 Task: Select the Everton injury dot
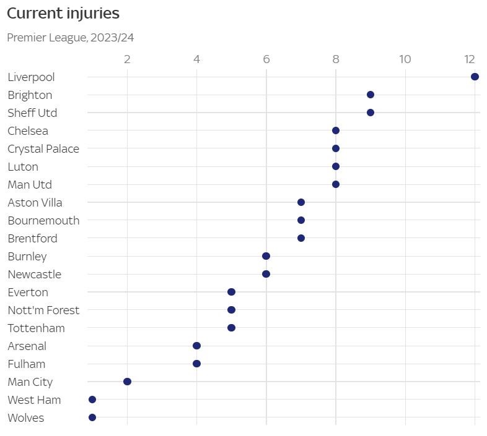[x=231, y=292]
